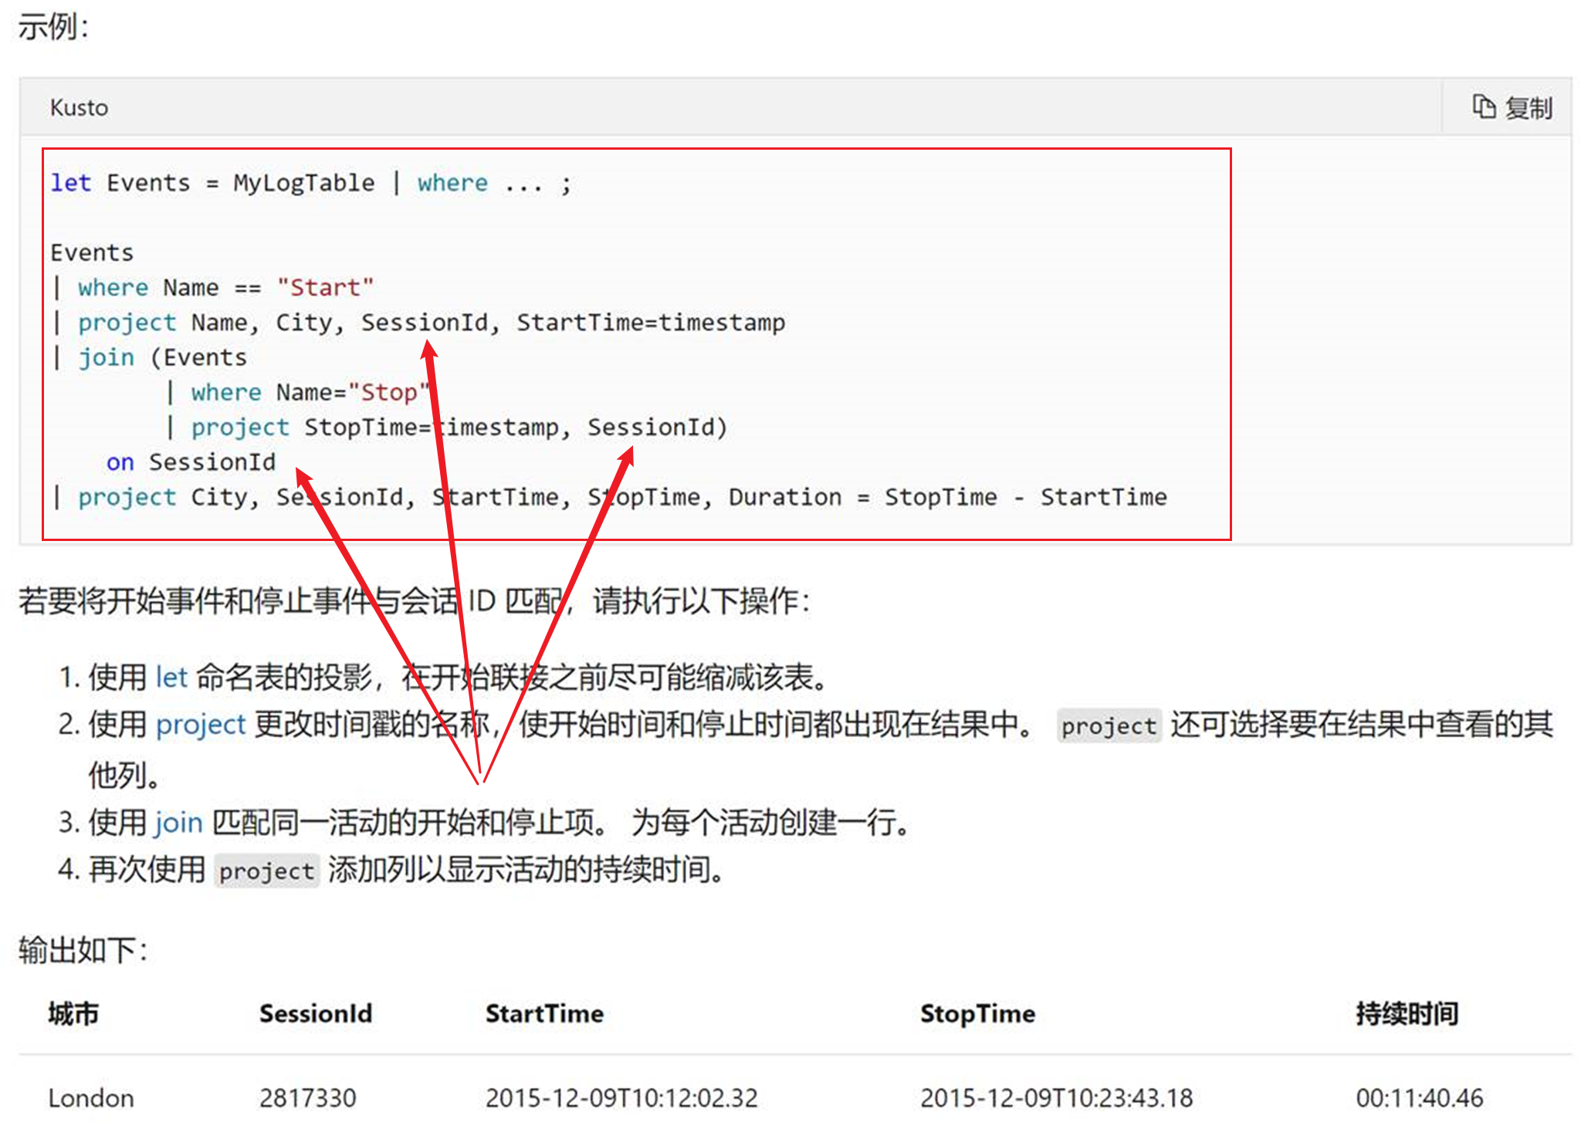The width and height of the screenshot is (1581, 1126).
Task: Click the SessionId column header
Action: click(x=315, y=1013)
